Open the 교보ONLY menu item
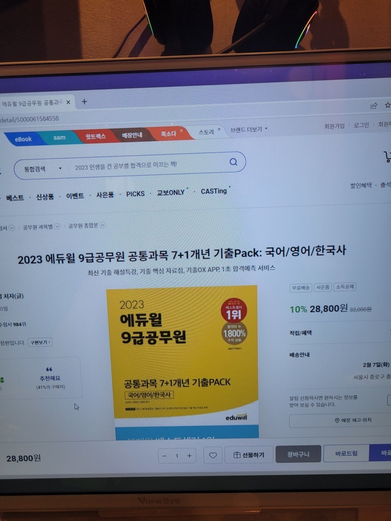This screenshot has width=391, height=521. (171, 193)
